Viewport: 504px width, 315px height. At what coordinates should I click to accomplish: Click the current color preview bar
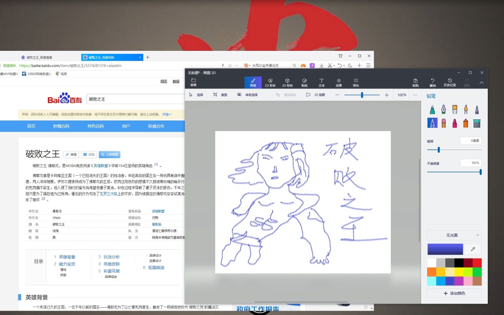coord(445,249)
